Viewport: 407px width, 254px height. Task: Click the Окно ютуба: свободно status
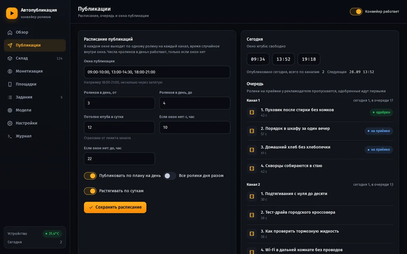click(266, 46)
